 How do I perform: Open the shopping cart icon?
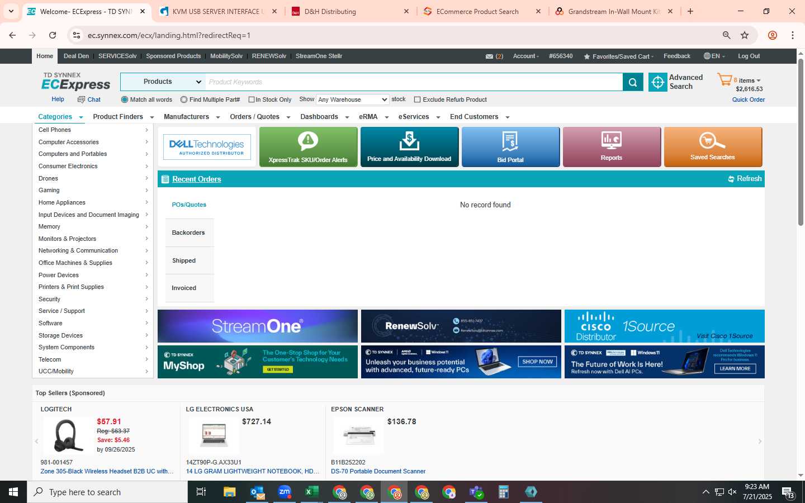(x=724, y=80)
